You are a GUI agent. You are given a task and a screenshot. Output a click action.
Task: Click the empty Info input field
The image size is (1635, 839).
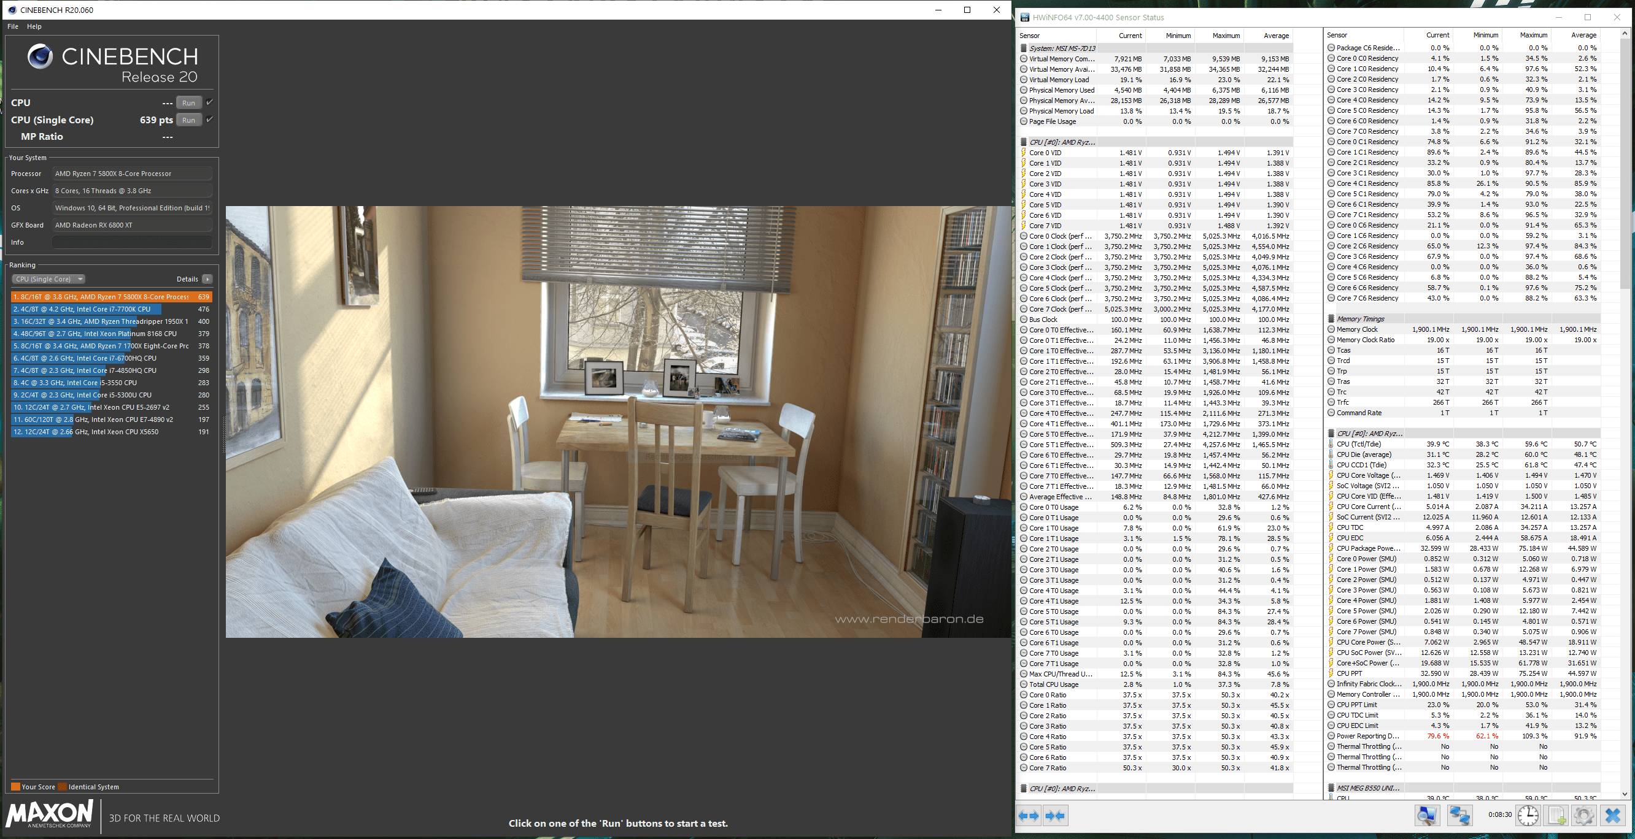[x=132, y=242]
